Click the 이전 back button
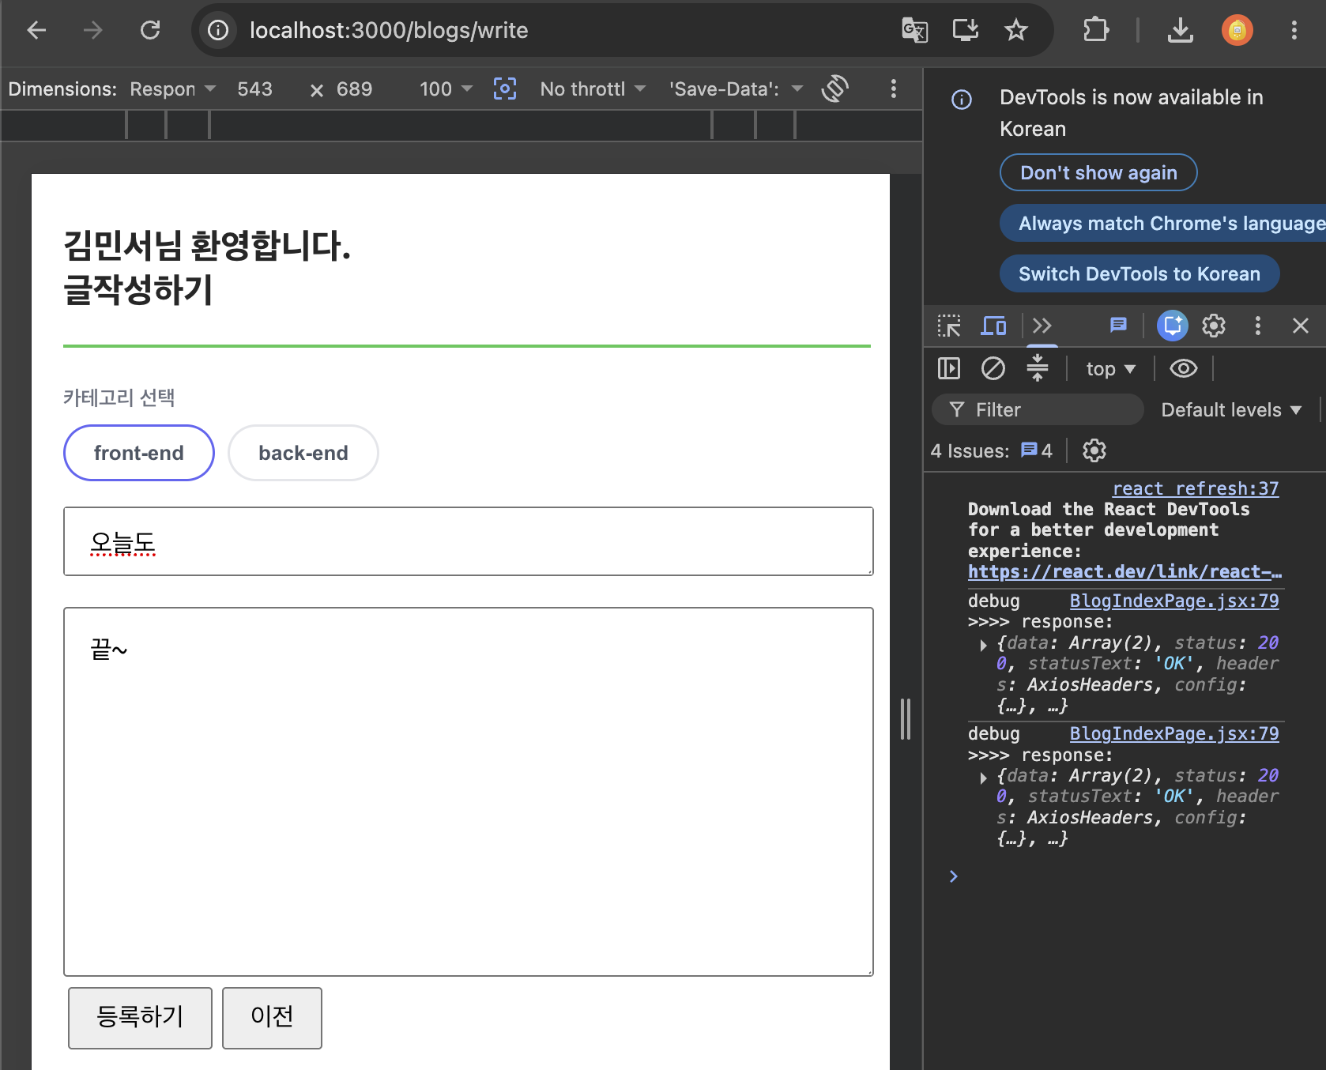 tap(272, 1018)
